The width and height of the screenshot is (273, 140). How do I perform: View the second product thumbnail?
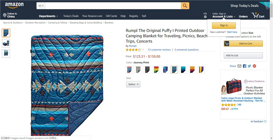click(x=6, y=43)
